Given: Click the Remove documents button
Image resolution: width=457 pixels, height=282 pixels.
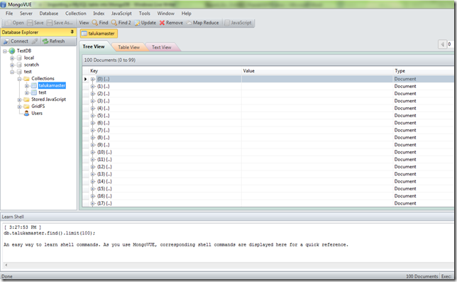Looking at the screenshot, I should coord(171,23).
